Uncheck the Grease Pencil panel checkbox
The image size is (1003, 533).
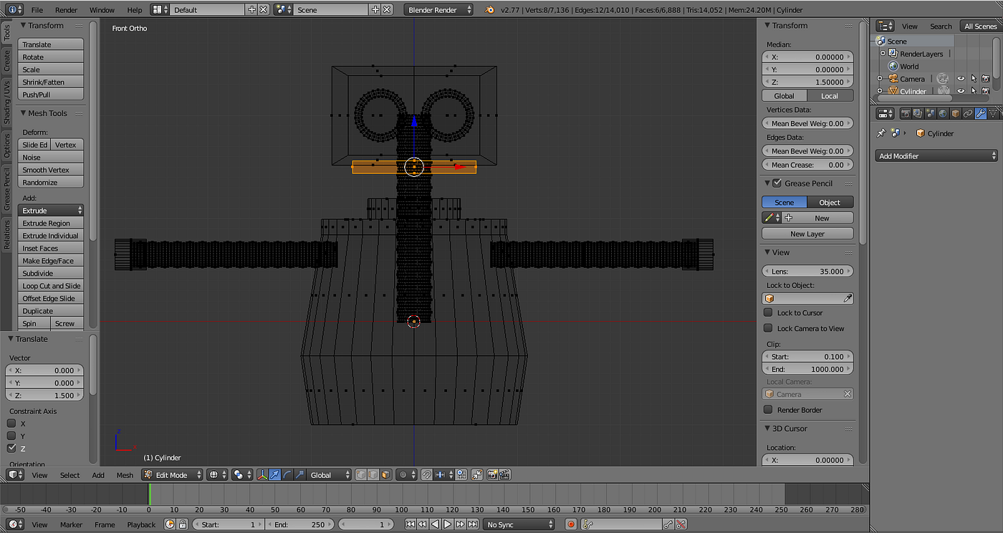click(777, 183)
